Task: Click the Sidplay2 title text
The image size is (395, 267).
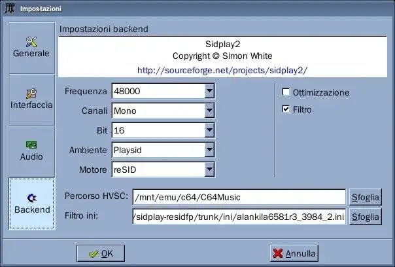Action: [x=223, y=44]
